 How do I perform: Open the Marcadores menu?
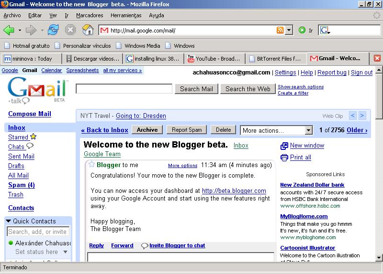90,15
